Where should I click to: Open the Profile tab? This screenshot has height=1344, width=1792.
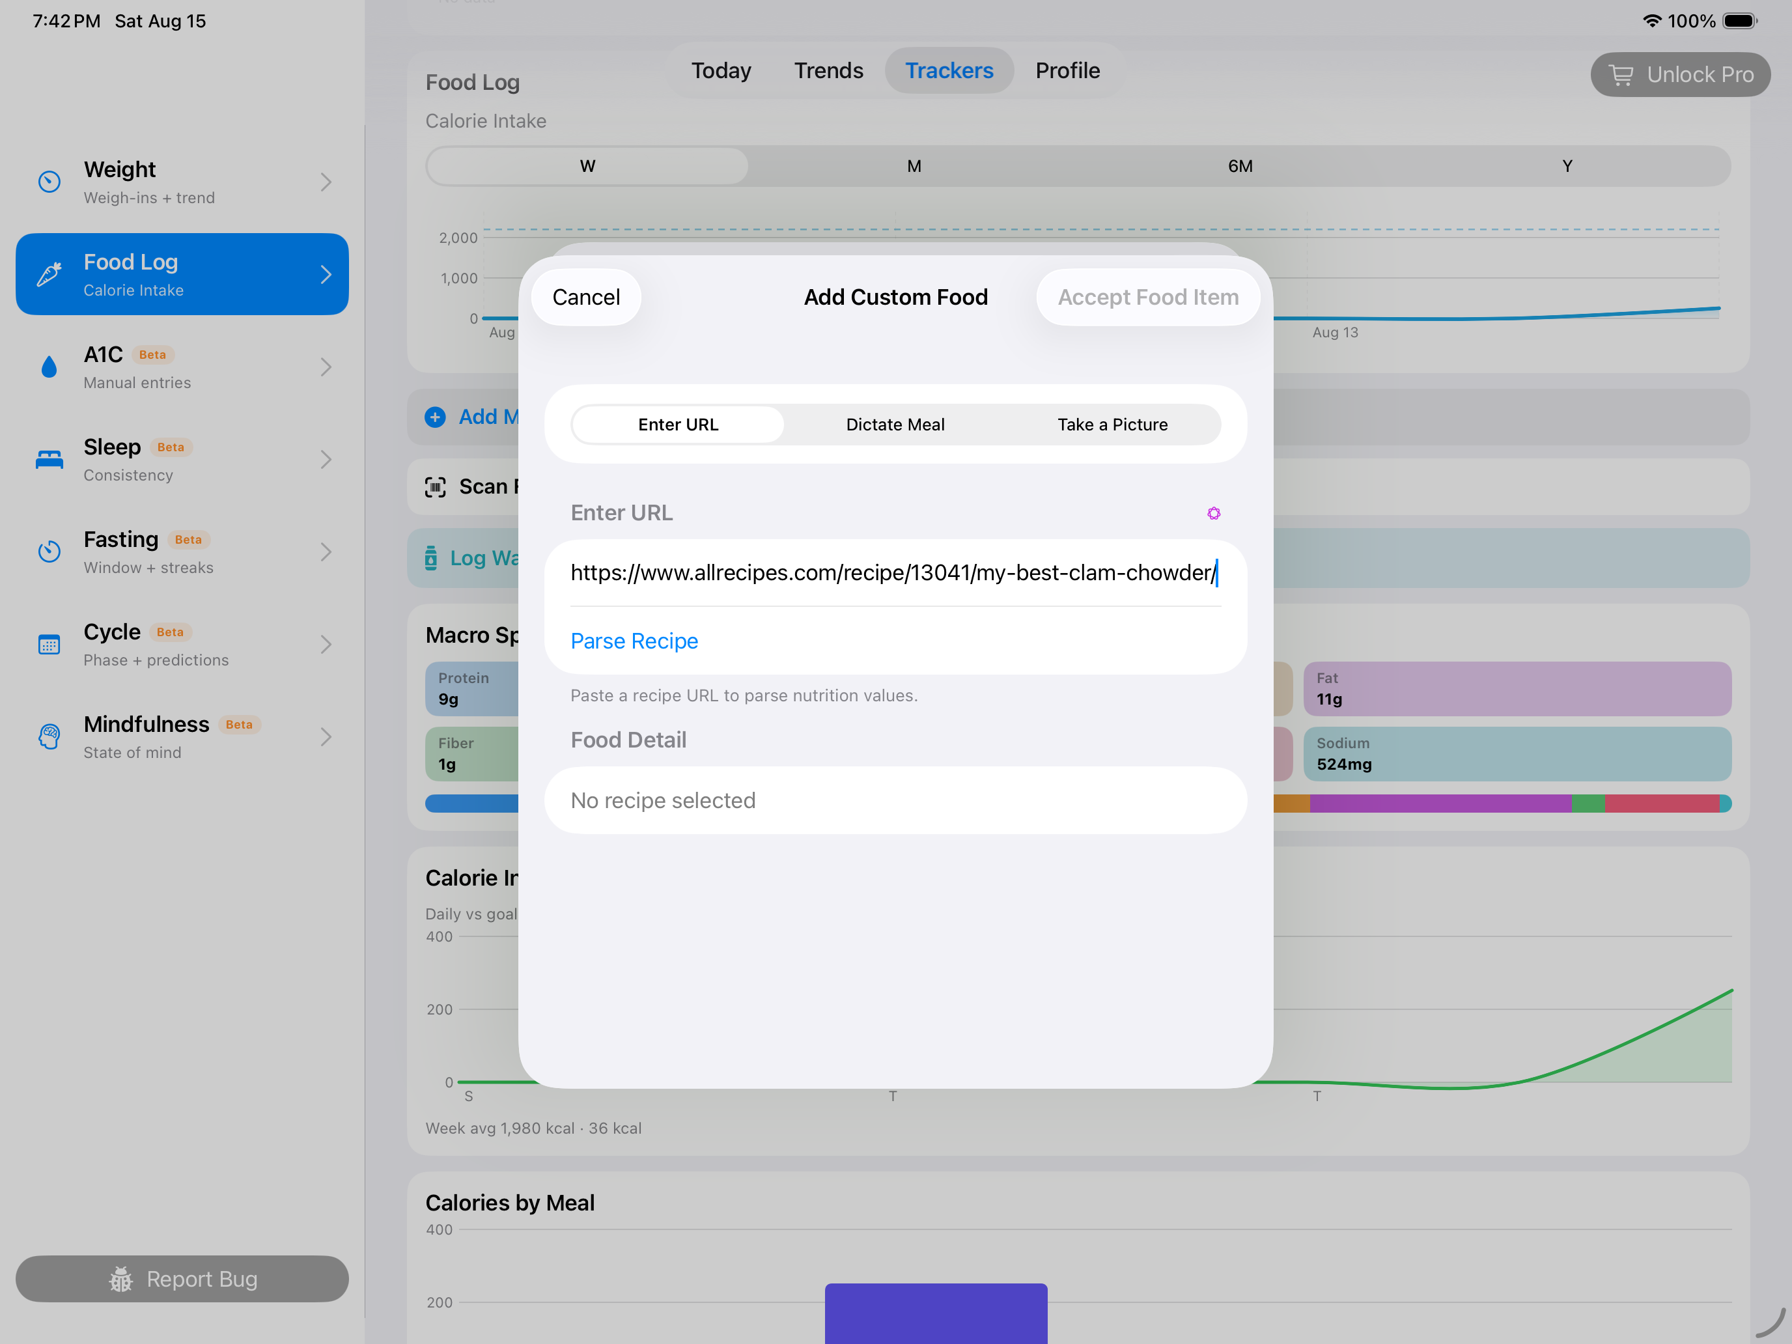(x=1067, y=71)
